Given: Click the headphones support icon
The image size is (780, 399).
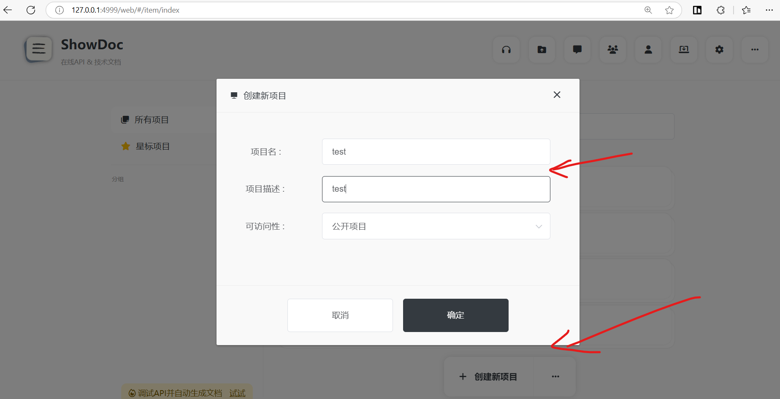Looking at the screenshot, I should coord(506,50).
